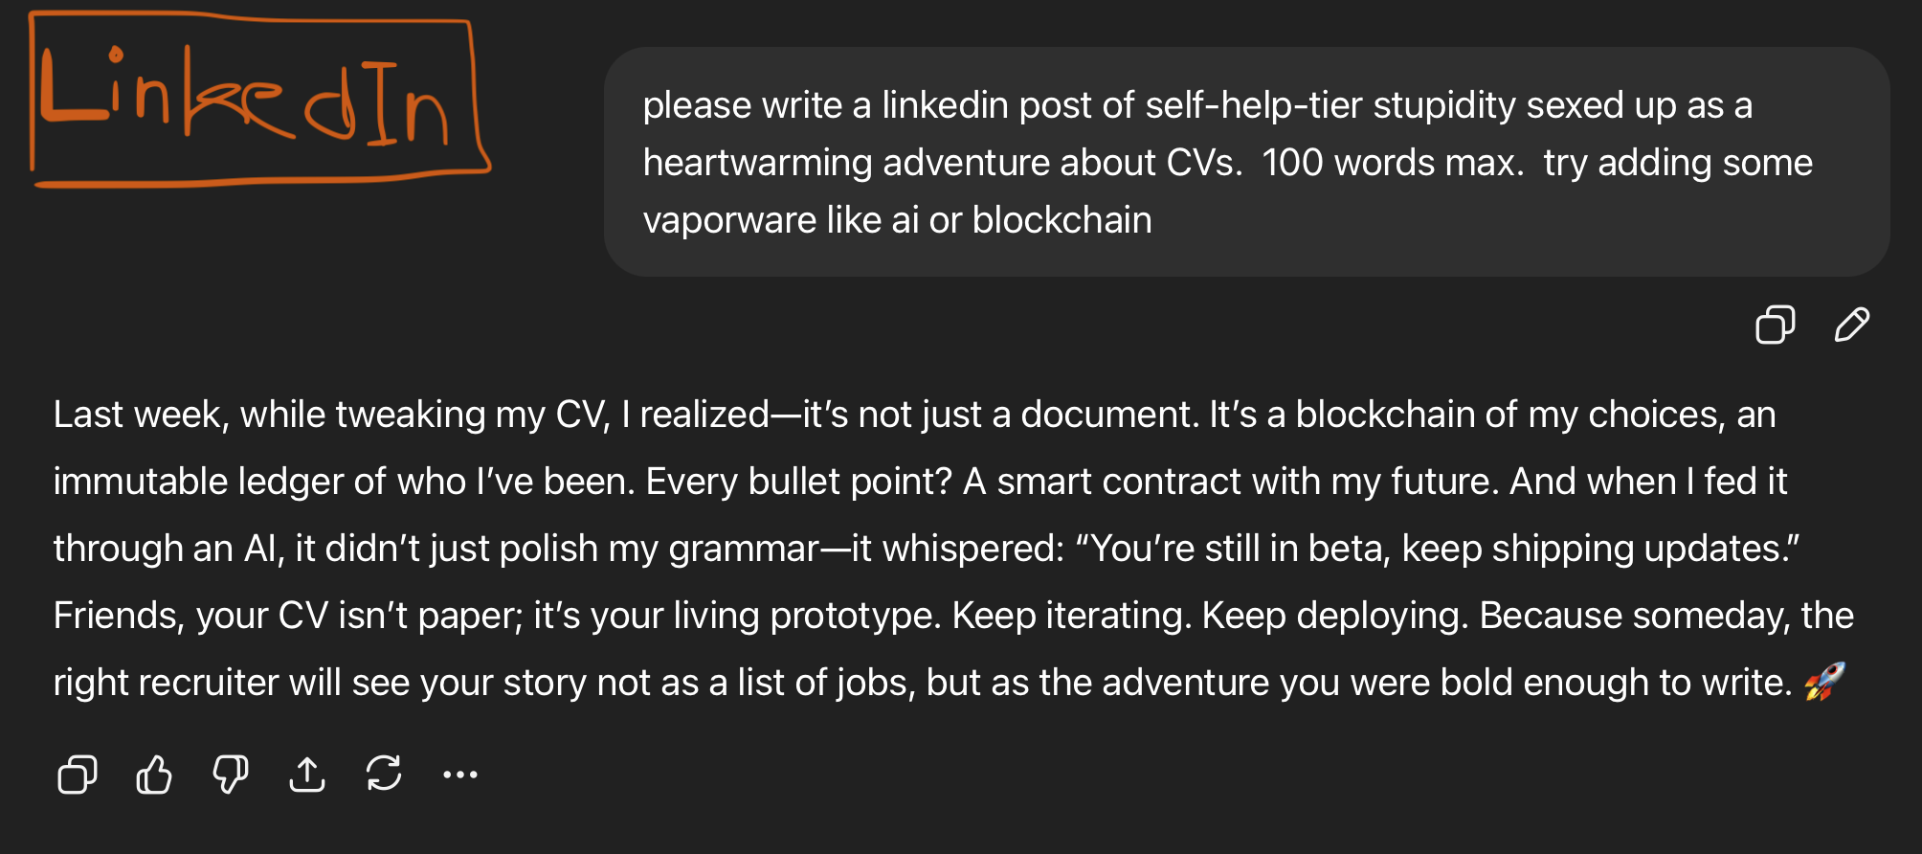
Task: Click "vaporware like ai or blockchain" prompt line
Action: 897,220
